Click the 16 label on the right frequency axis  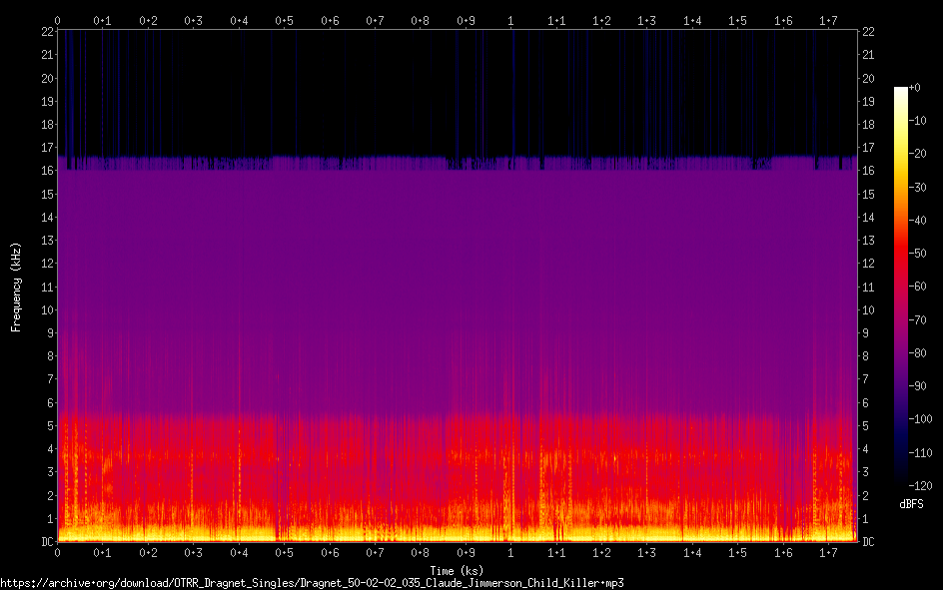[869, 171]
